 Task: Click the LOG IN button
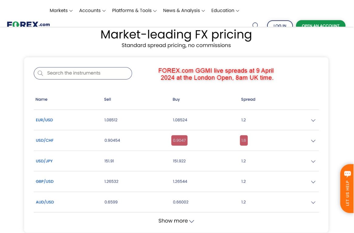[x=280, y=25]
